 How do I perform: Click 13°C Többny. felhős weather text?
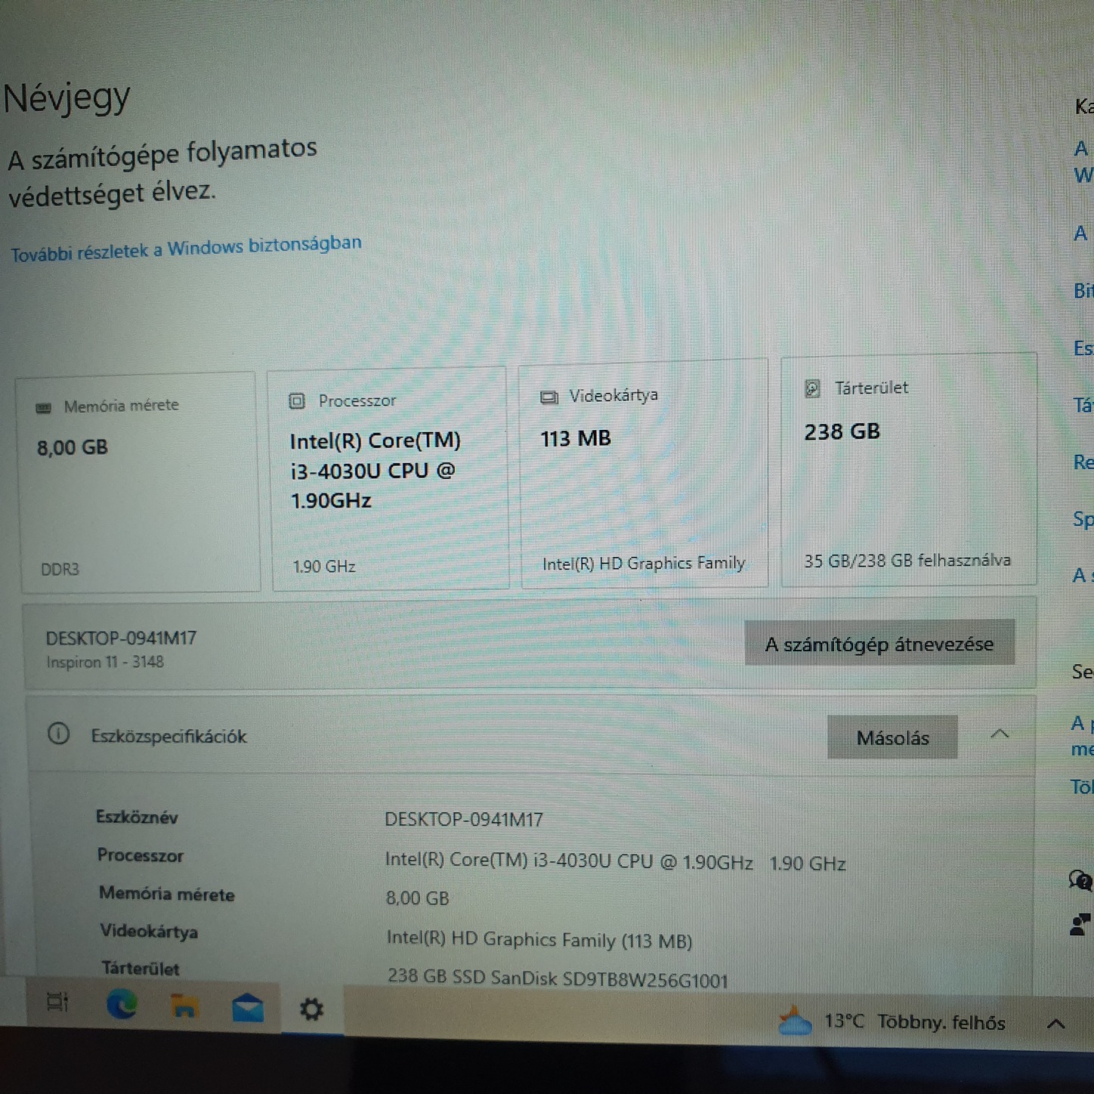point(915,1022)
